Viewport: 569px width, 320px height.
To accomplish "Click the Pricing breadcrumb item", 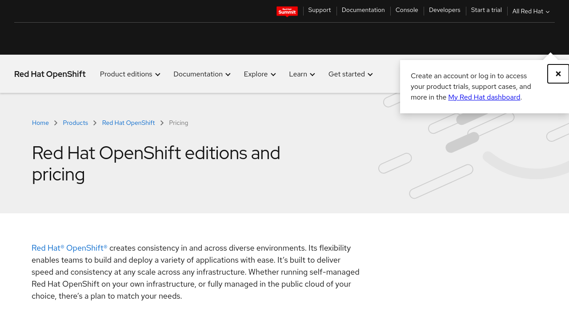I will pos(179,123).
